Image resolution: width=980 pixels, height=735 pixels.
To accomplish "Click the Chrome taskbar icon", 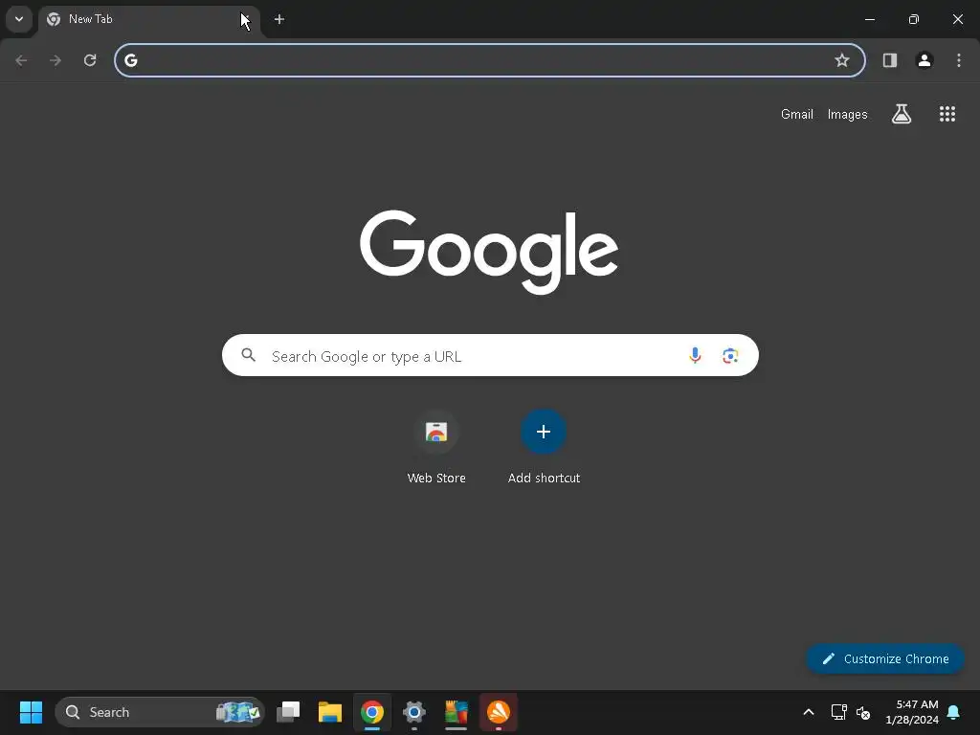I will (x=372, y=712).
